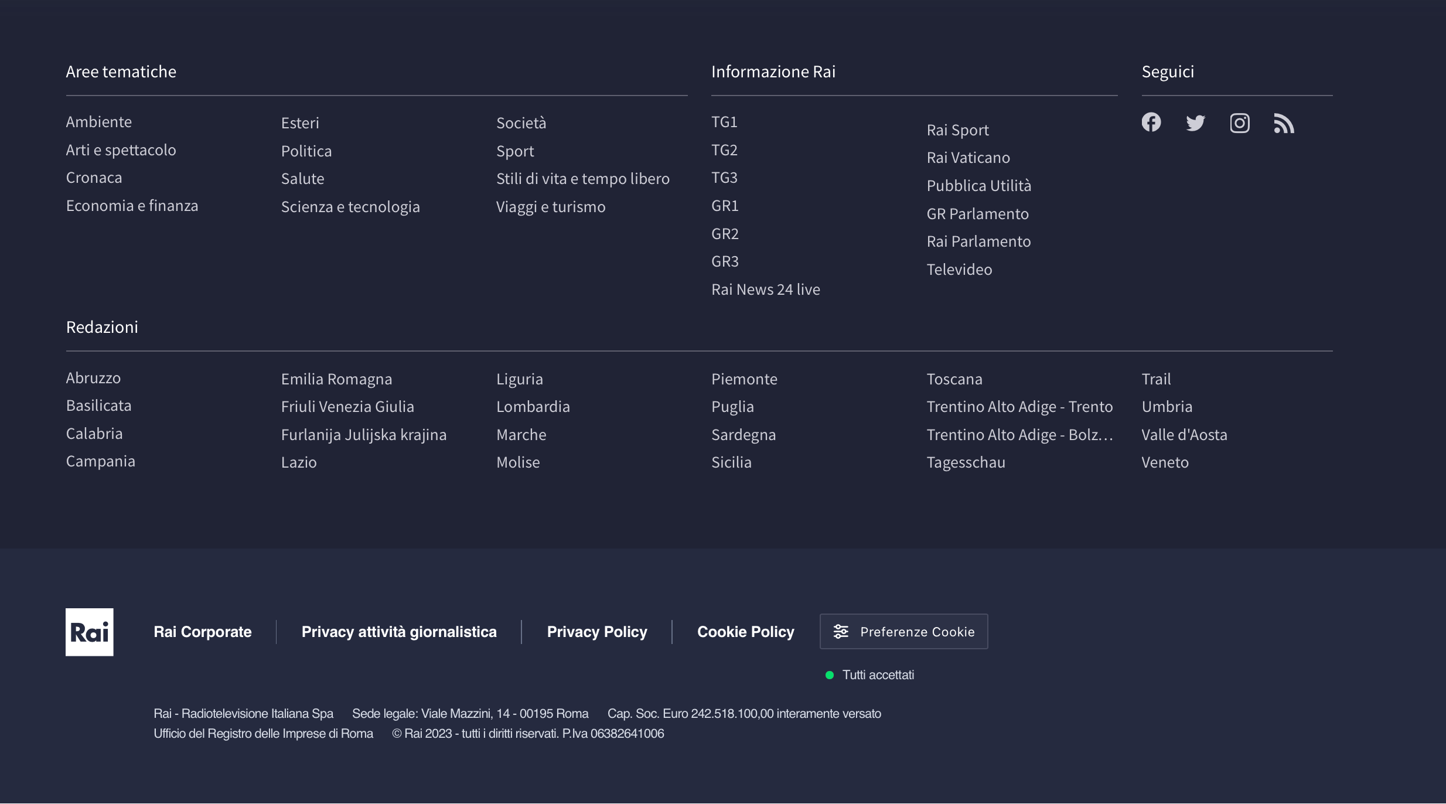The image size is (1446, 804).
Task: Go to Valle d'Aosta newsroom
Action: 1184,435
